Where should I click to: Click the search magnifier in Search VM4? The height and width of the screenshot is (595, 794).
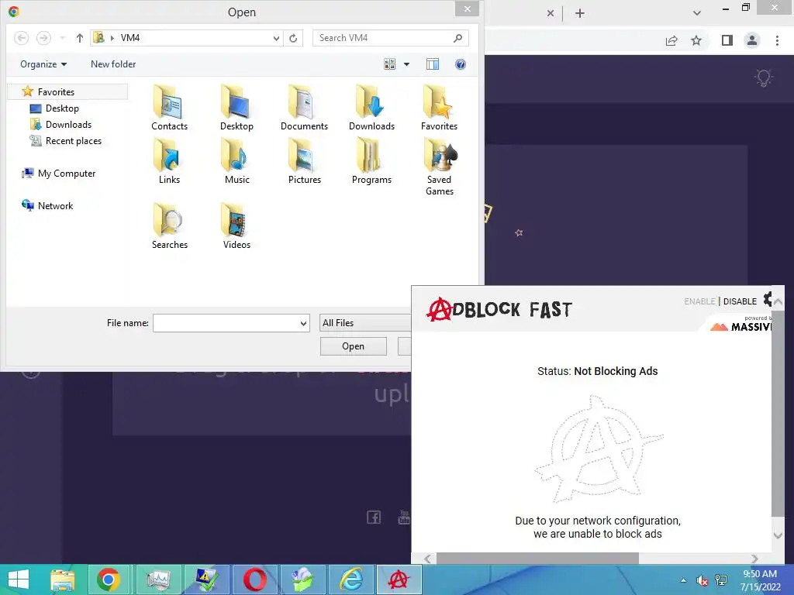pyautogui.click(x=457, y=38)
